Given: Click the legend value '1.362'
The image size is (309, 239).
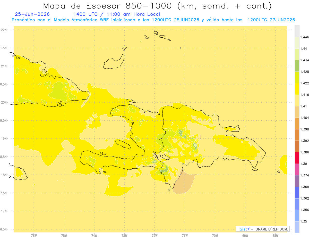Looking at the screenshot, I should point(305,198).
